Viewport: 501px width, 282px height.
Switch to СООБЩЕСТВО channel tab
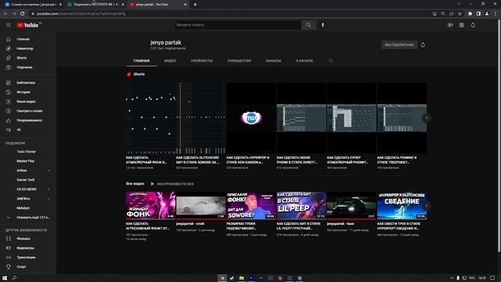click(240, 61)
